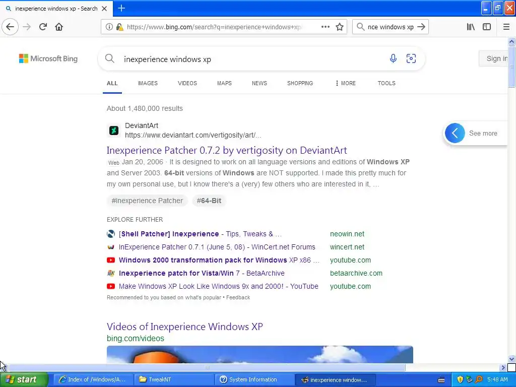This screenshot has height=387, width=516.
Task: Bookmark this page with the star
Action: [340, 27]
